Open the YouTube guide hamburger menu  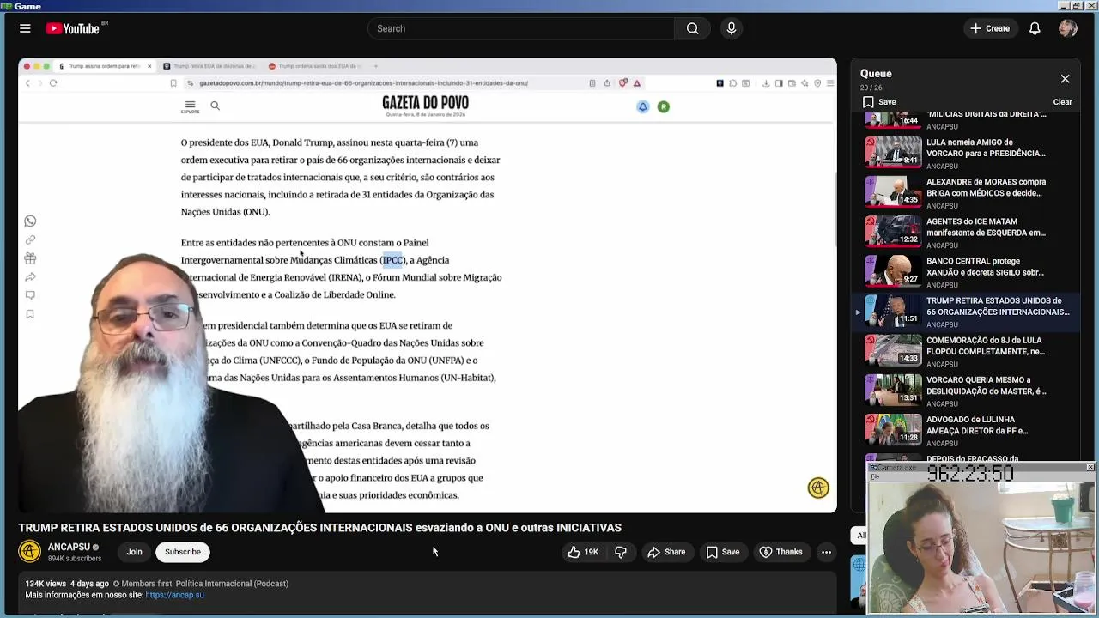[x=25, y=28]
